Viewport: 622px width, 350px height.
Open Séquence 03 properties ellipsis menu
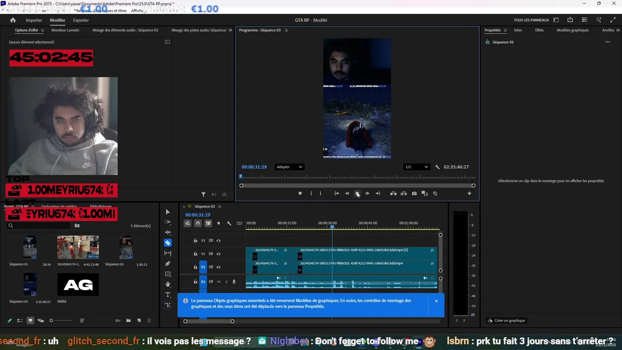[607, 42]
